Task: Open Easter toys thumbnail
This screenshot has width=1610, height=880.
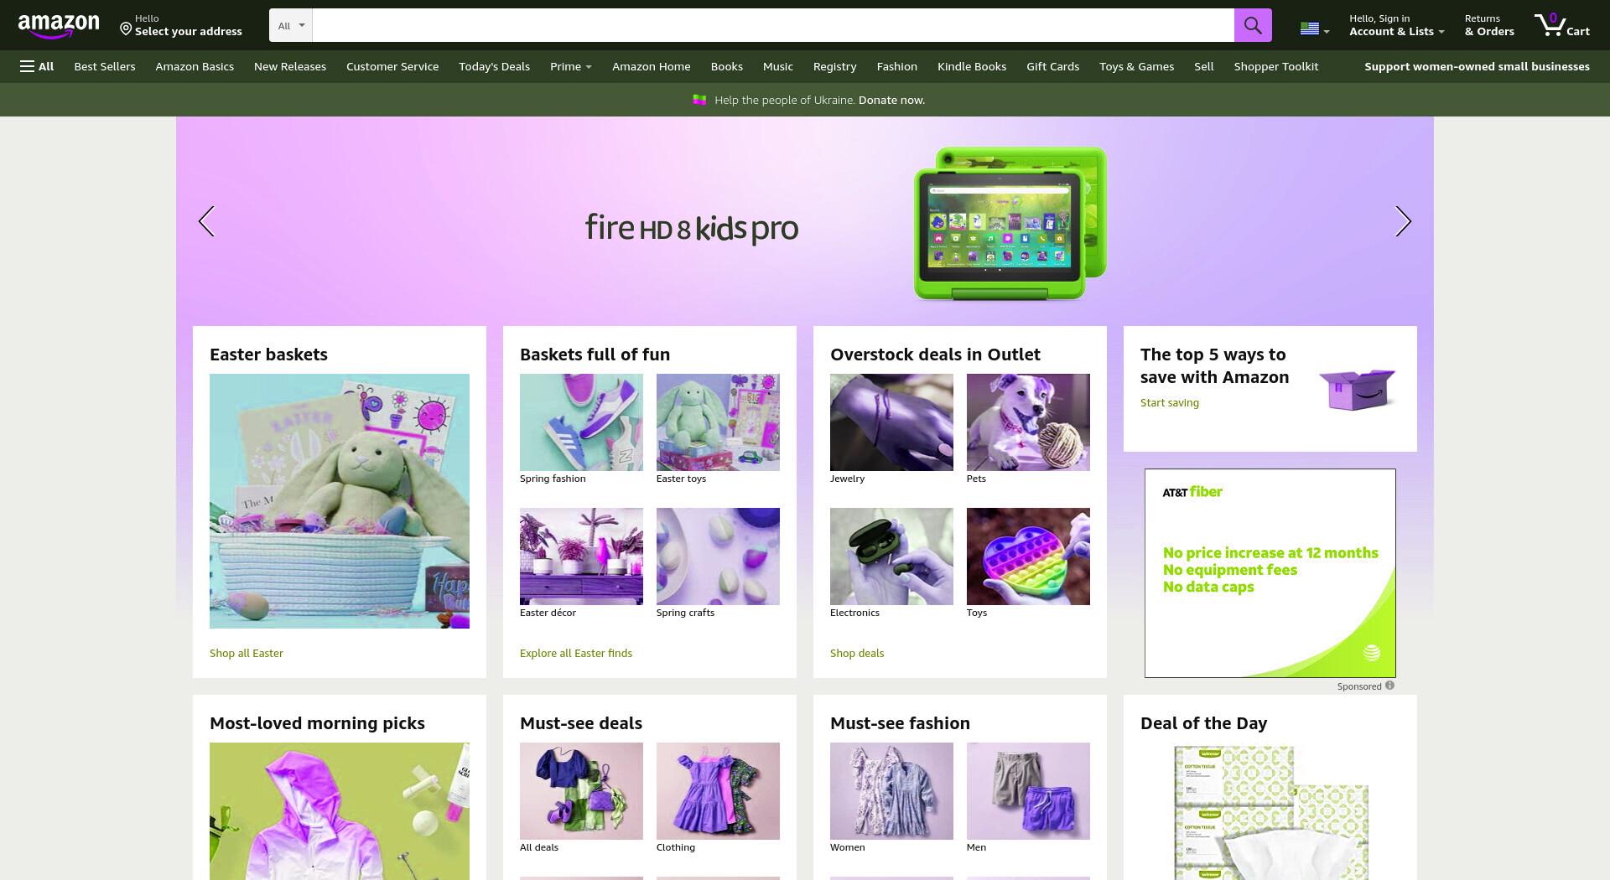Action: (x=718, y=422)
